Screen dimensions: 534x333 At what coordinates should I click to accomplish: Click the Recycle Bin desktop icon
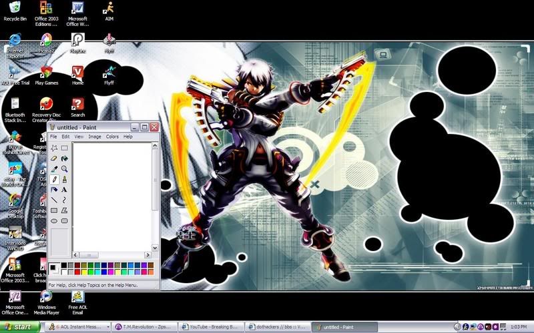tap(15, 11)
